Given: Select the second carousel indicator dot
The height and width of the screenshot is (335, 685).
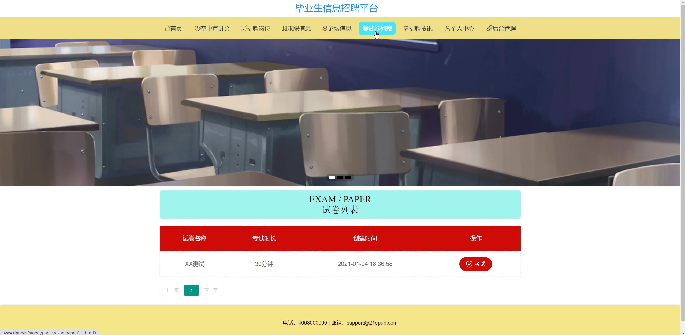Looking at the screenshot, I should (340, 177).
